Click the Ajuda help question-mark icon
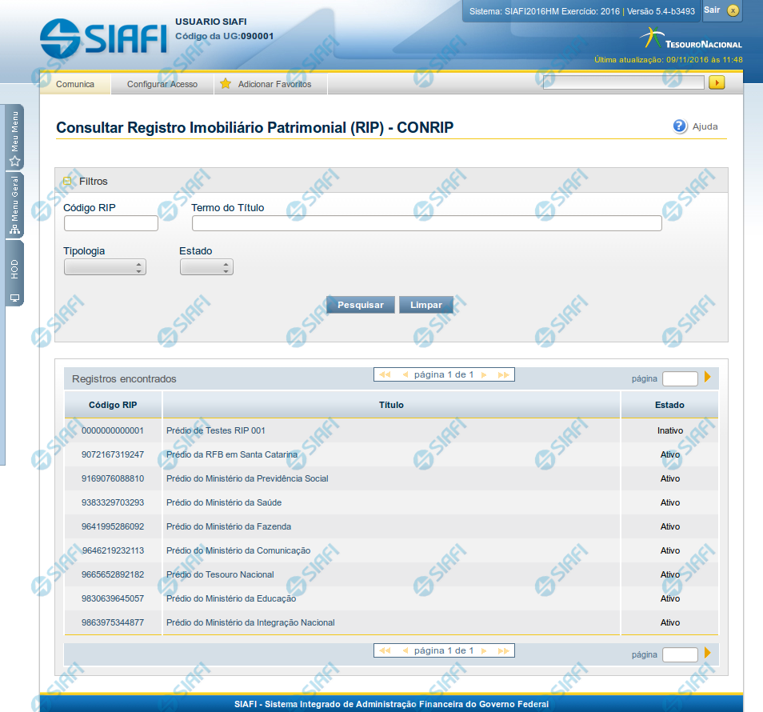The width and height of the screenshot is (763, 712). pyautogui.click(x=680, y=126)
